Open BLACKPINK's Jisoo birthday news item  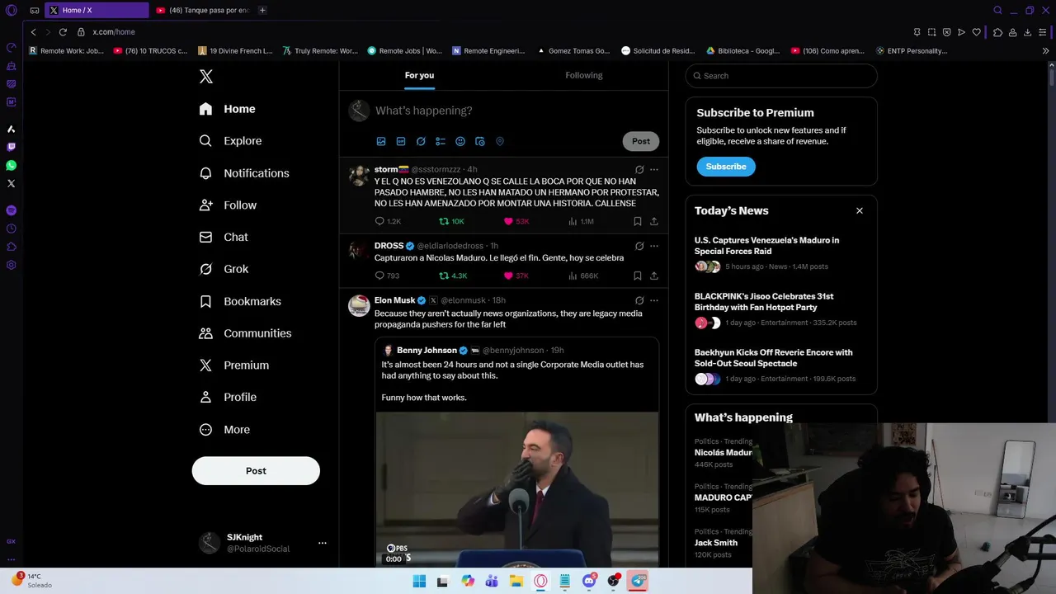pos(780,311)
